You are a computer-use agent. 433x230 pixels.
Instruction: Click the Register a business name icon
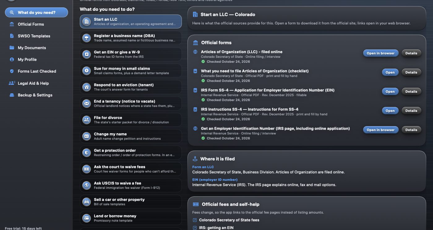(x=87, y=38)
